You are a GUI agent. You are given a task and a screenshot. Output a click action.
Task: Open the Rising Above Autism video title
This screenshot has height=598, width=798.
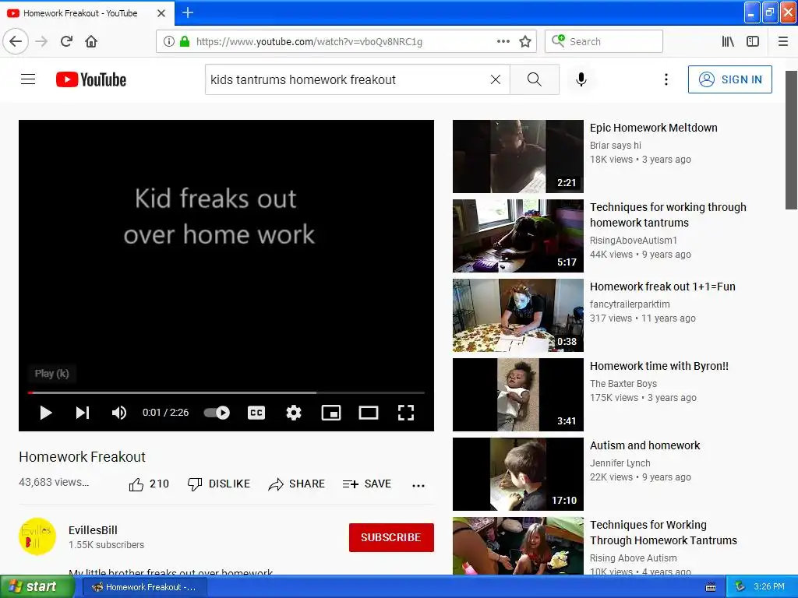(x=664, y=533)
